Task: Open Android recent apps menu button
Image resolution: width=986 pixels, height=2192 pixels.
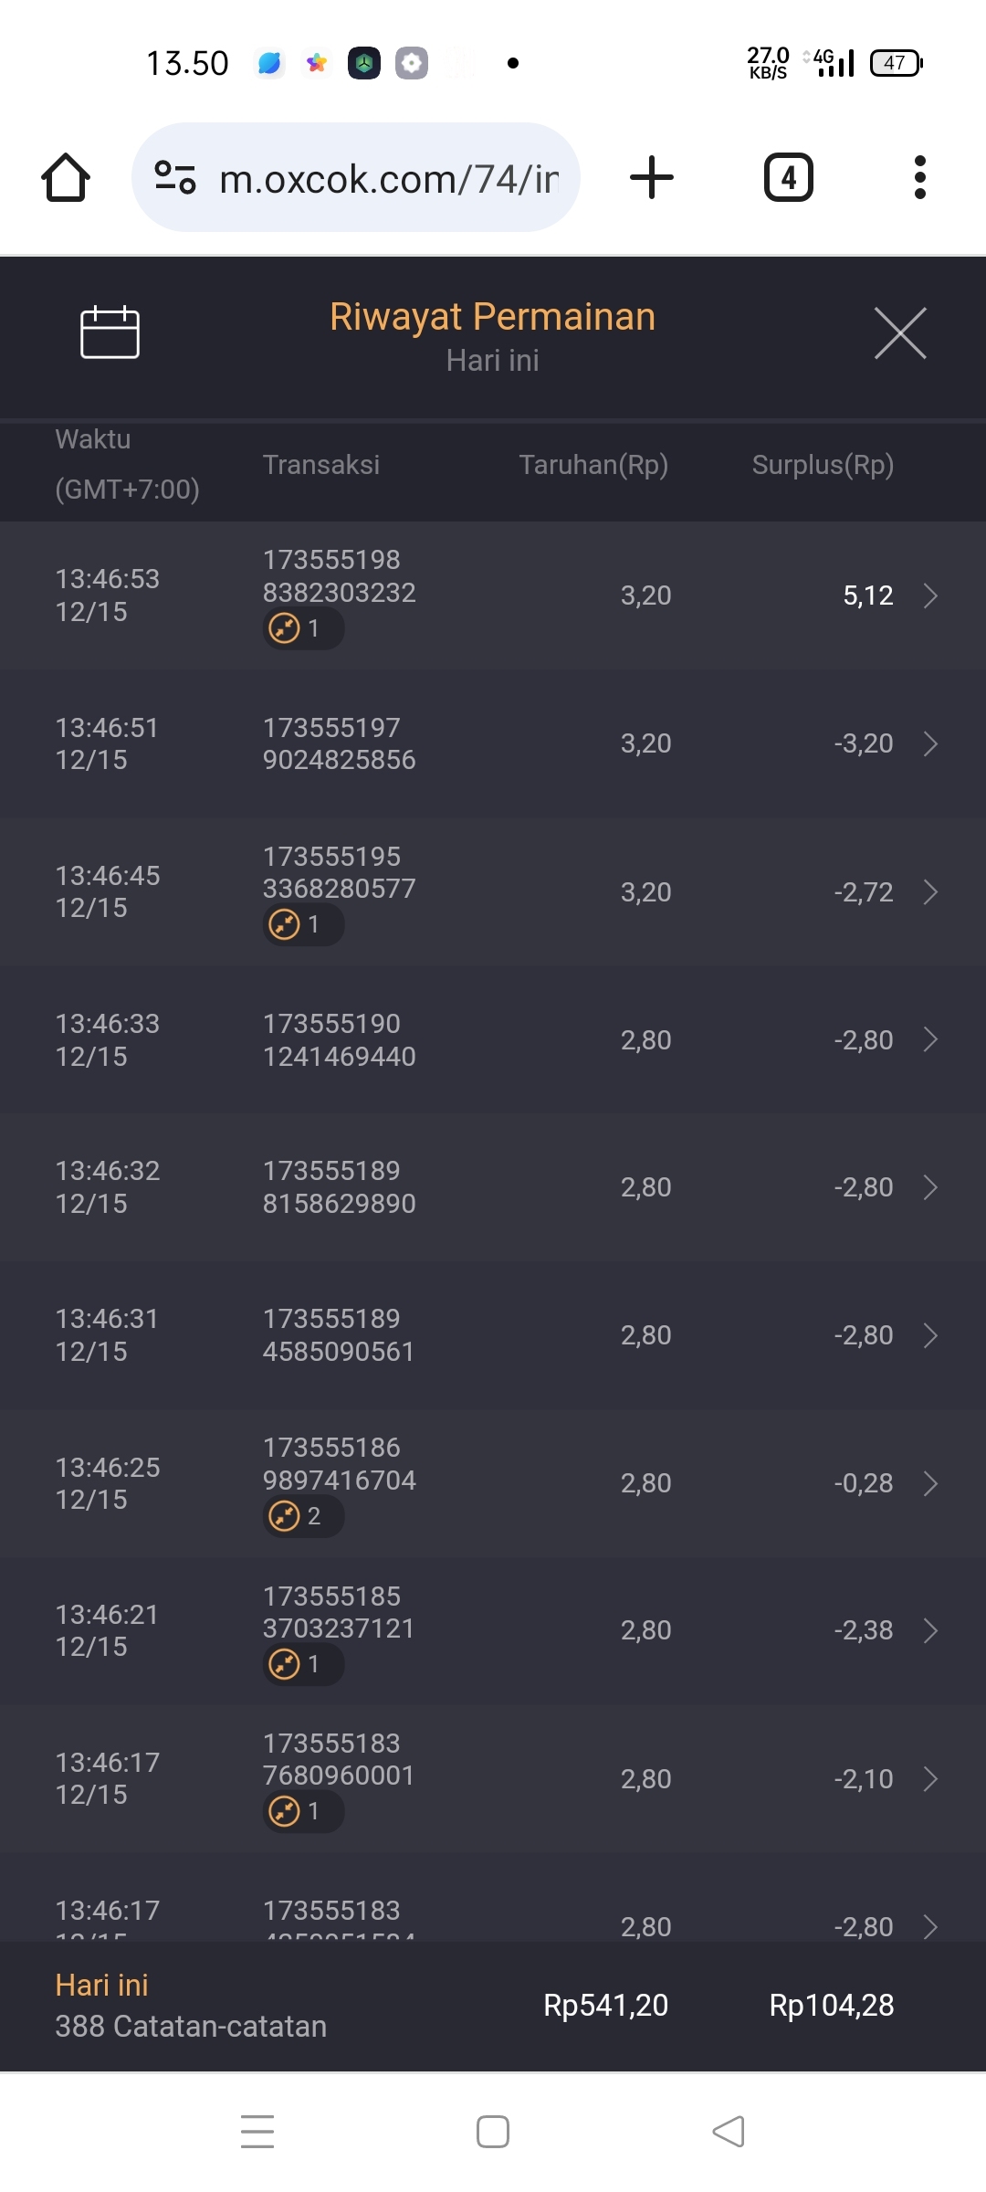Action: [x=257, y=2131]
